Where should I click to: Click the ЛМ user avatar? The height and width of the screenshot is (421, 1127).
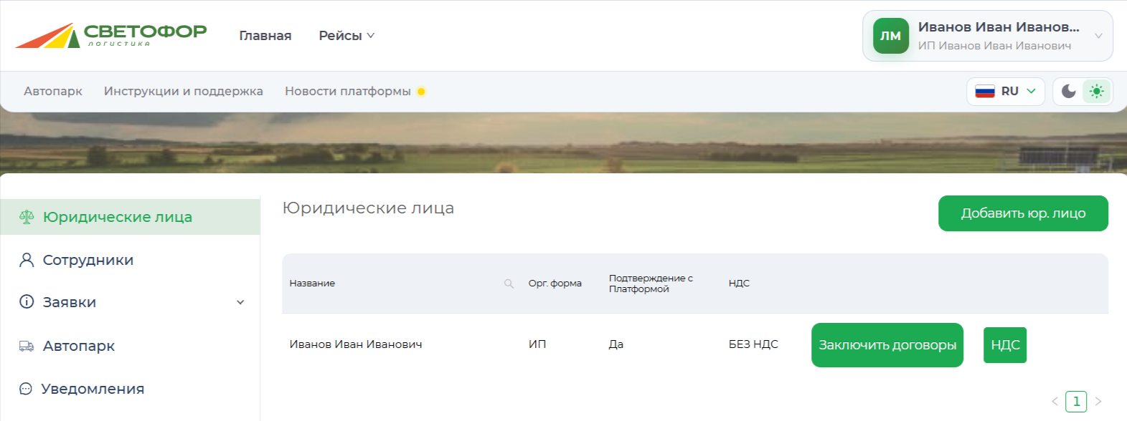tap(890, 36)
